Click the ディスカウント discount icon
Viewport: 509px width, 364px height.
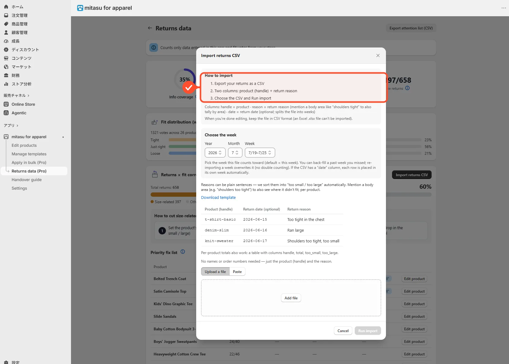pyautogui.click(x=6, y=50)
